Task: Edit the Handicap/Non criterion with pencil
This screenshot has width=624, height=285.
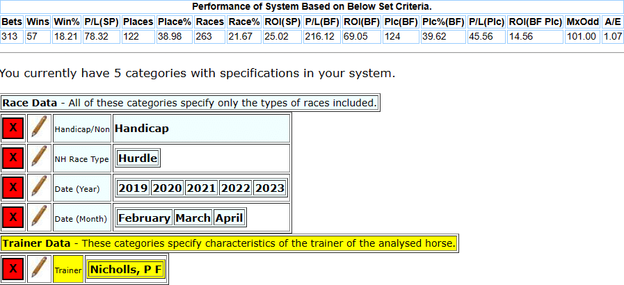Action: coord(39,128)
